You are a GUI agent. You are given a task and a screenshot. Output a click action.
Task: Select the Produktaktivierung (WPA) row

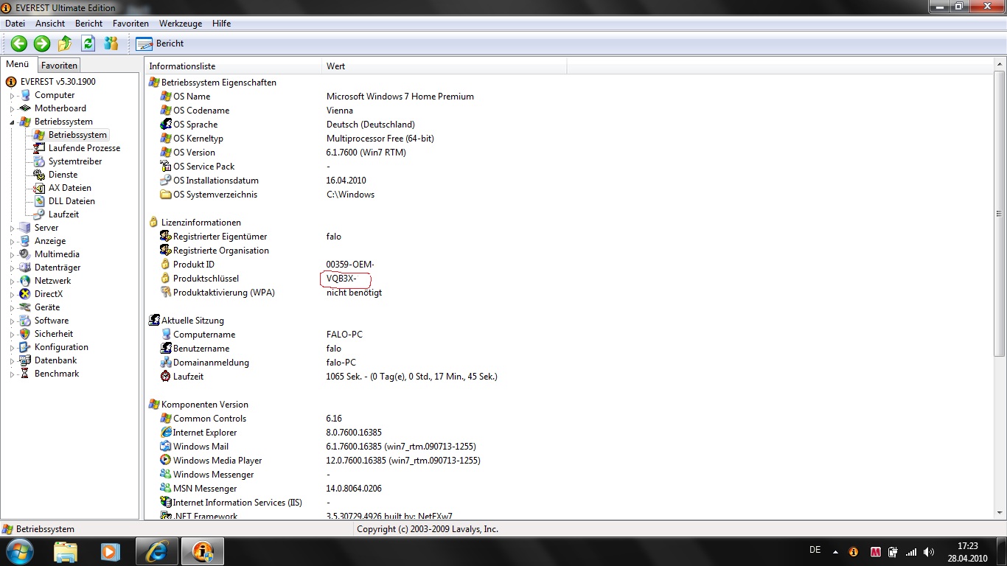(x=569, y=293)
